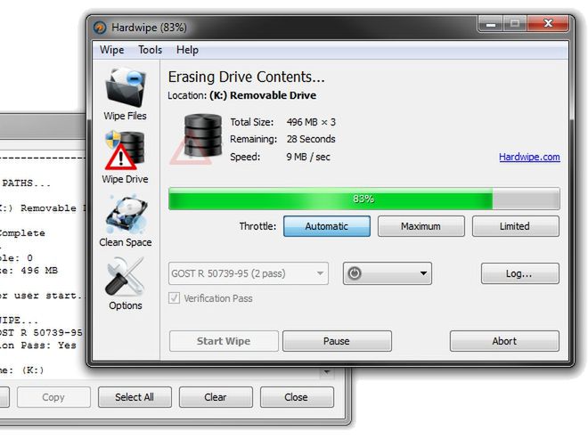
Task: Visit the Hardwipe.com link
Action: [x=529, y=157]
